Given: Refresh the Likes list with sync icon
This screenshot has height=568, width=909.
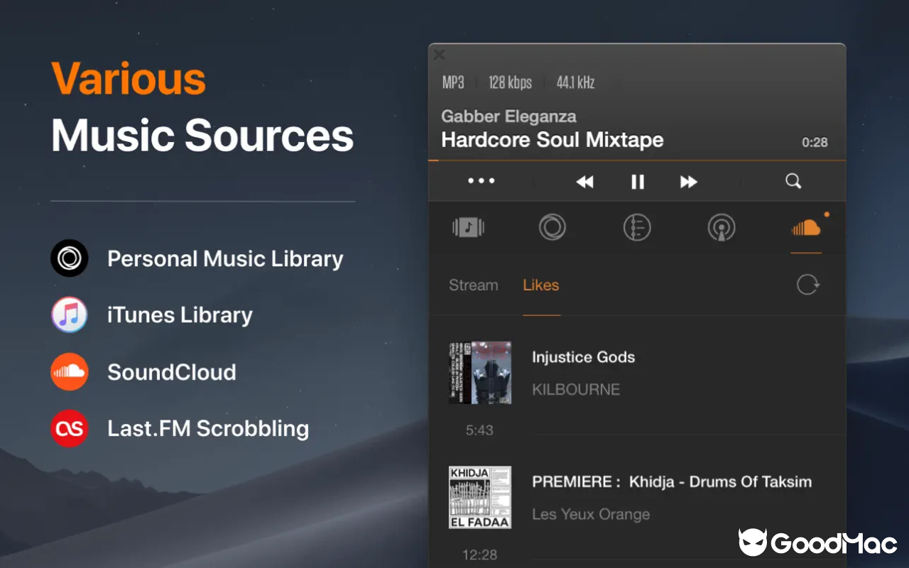Looking at the screenshot, I should pos(807,284).
